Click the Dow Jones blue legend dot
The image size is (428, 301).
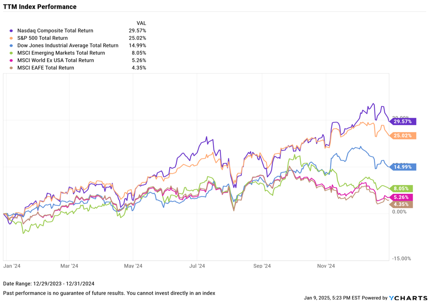pos(11,45)
